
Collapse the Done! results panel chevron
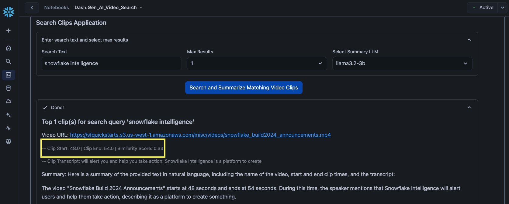point(469,107)
